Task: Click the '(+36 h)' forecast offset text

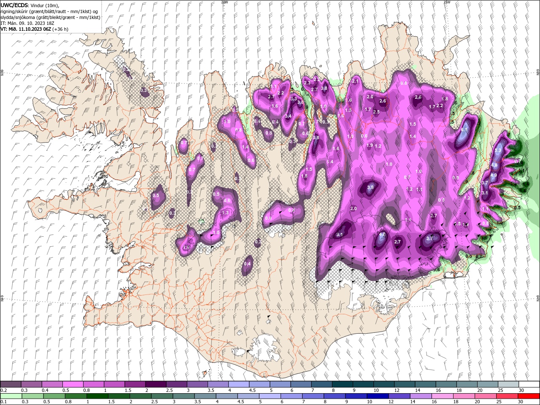Action: [60, 29]
